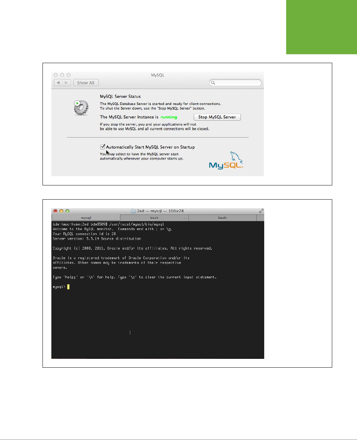Toggle Automatically Start MySQL Server on Startup
This screenshot has height=440, width=357.
point(103,146)
